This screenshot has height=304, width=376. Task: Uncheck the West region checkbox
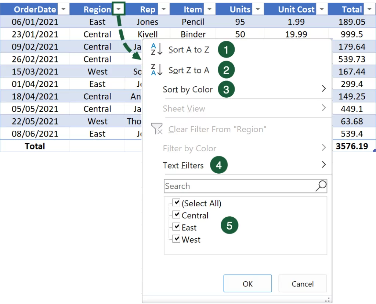pos(176,239)
